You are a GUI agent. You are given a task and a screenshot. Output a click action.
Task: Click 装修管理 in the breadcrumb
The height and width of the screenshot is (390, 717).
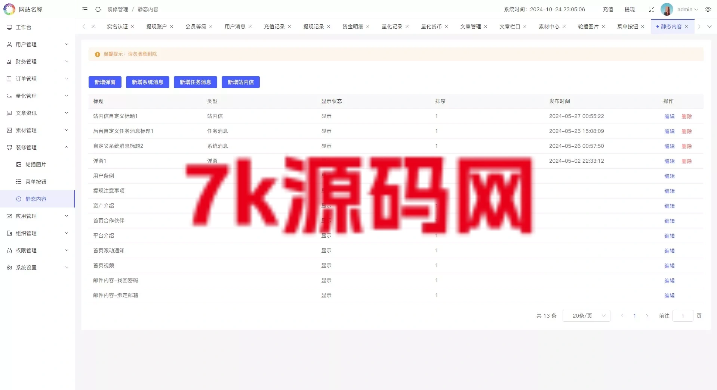[x=118, y=9]
